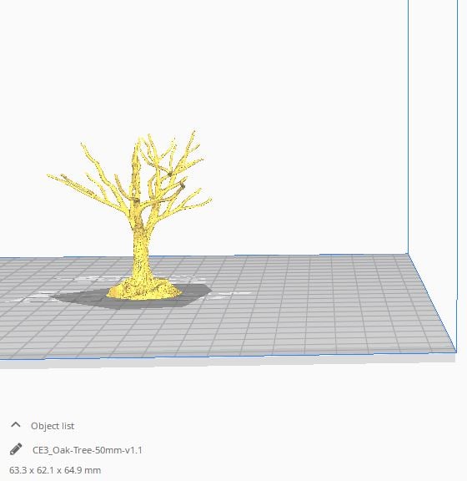Click the 63.3 x 62.1 x 64.9 mm dimensions text

55,470
